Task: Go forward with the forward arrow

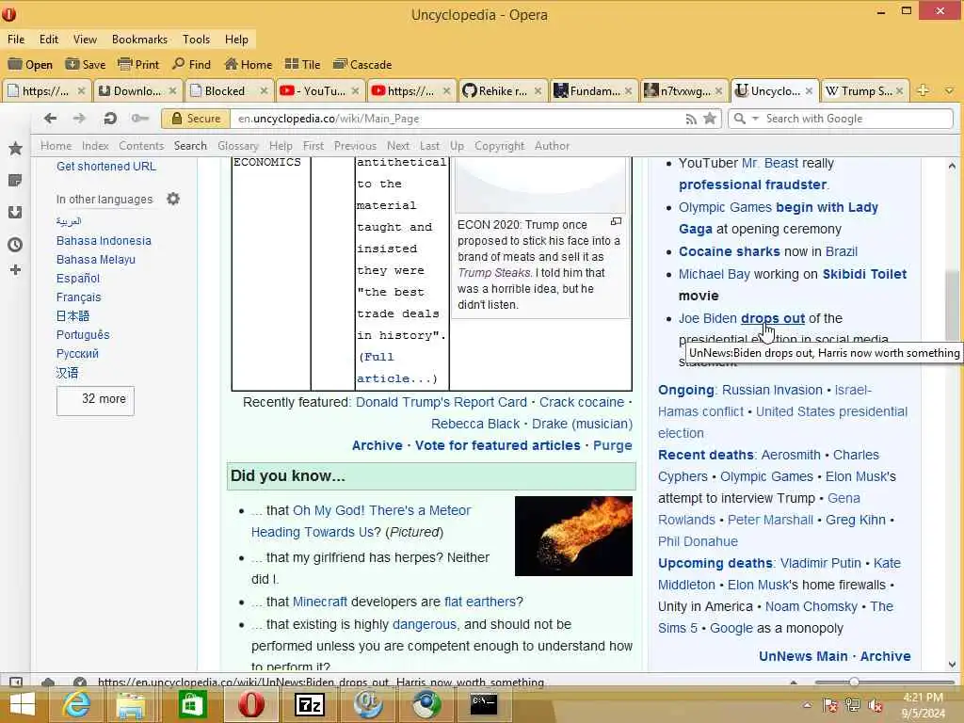Action: tap(79, 118)
